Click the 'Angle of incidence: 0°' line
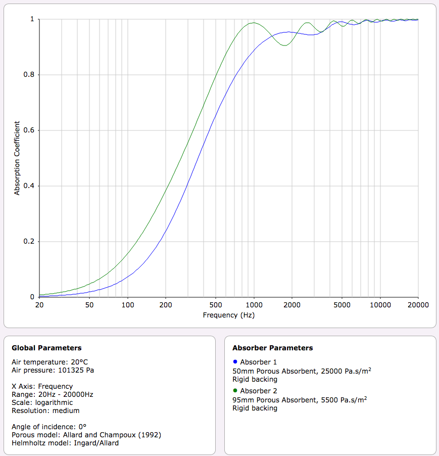Image resolution: width=439 pixels, height=456 pixels. point(49,427)
